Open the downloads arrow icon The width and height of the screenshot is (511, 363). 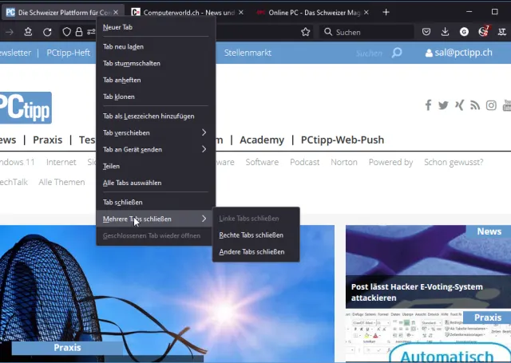pyautogui.click(x=445, y=32)
